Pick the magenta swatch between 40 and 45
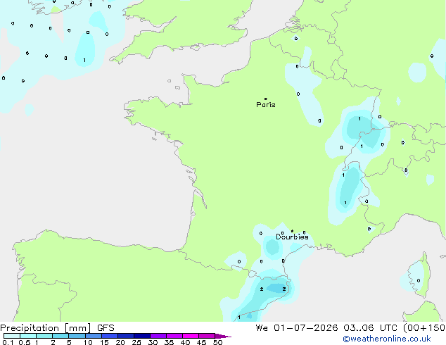The image size is (446, 345). click(x=191, y=336)
